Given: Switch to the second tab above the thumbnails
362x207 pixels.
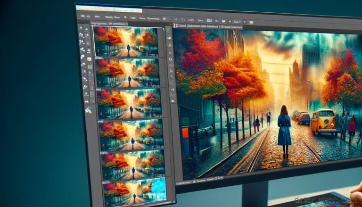Looking at the screenshot, I should coord(117,24).
